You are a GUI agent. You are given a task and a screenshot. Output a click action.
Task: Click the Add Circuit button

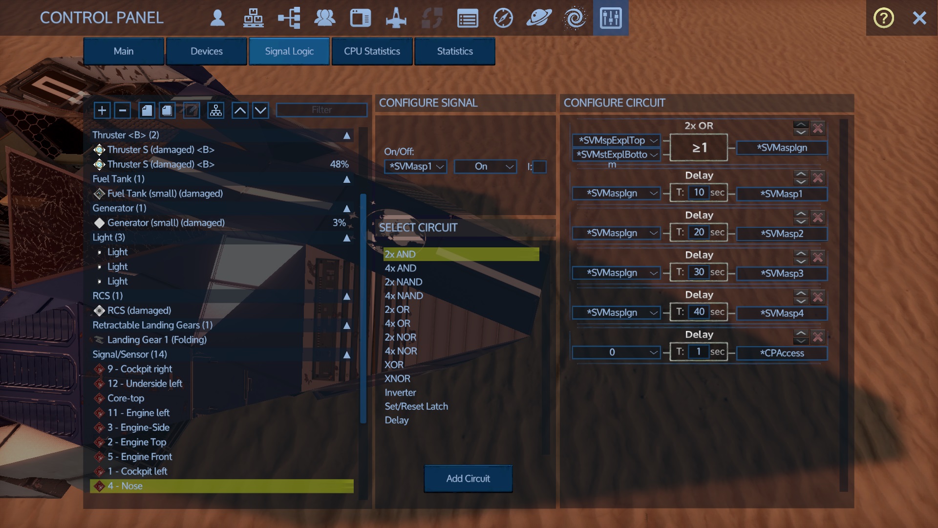pos(468,479)
